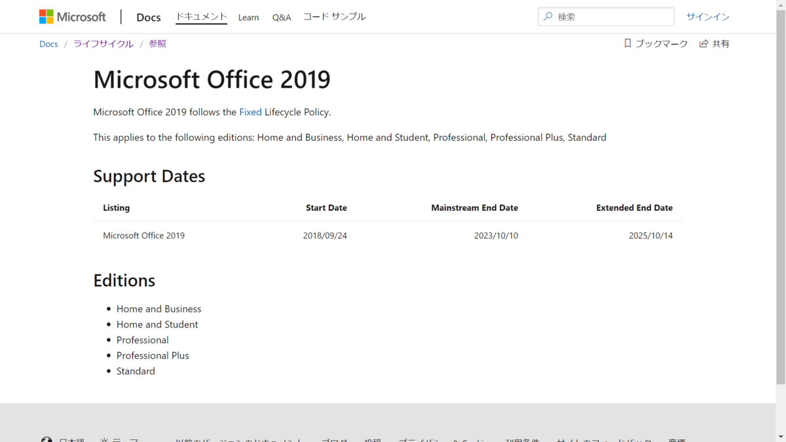The width and height of the screenshot is (786, 442).
Task: Click the Extended End Date header
Action: point(634,208)
